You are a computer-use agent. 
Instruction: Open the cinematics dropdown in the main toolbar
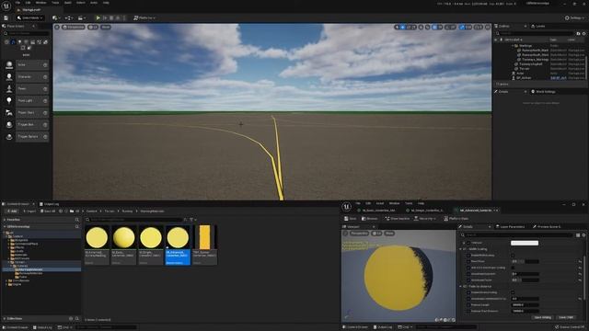point(82,17)
